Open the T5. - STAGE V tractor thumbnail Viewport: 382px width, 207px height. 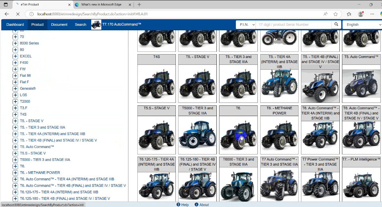point(197,84)
